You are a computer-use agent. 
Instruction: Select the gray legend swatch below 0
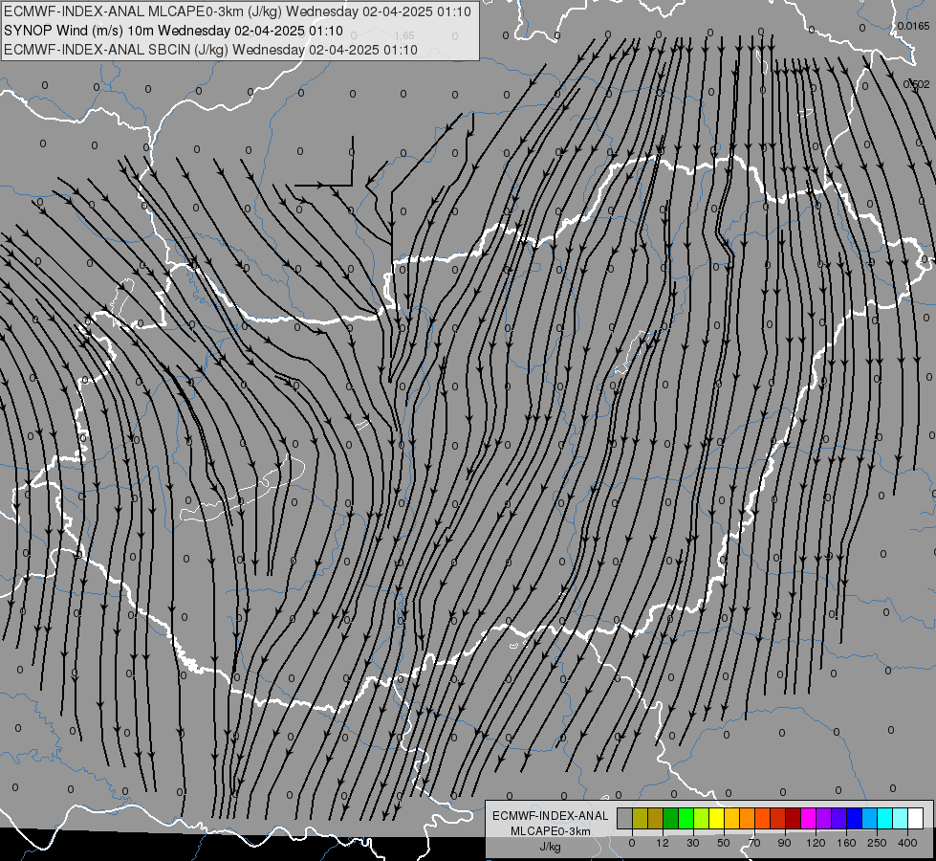[x=625, y=818]
